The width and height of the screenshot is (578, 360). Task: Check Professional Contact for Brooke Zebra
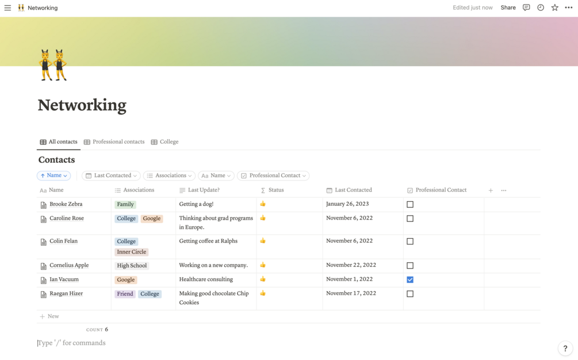pos(410,204)
